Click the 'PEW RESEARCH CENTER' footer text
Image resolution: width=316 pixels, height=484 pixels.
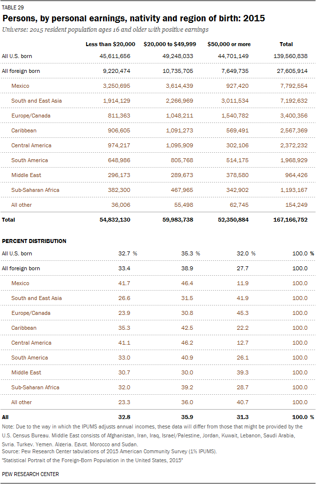[x=30, y=474]
